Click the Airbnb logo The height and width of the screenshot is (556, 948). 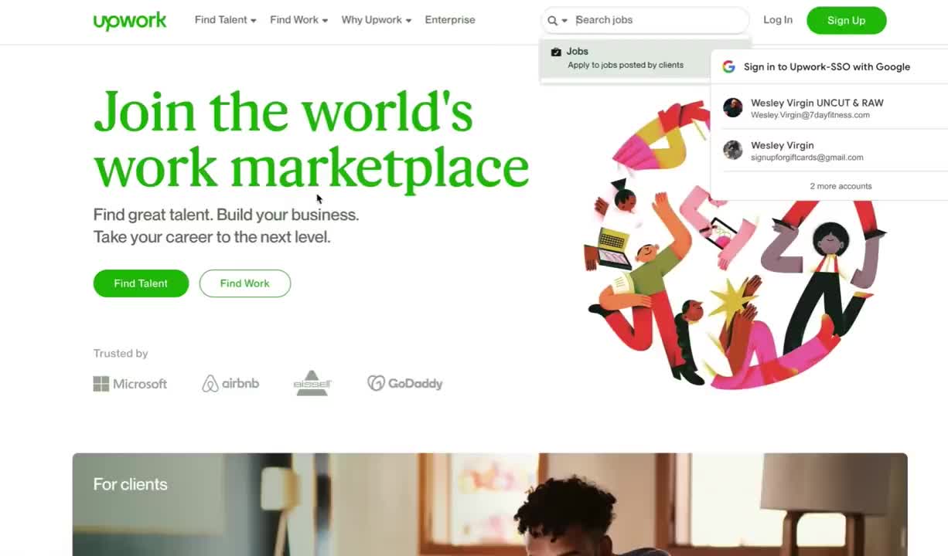tap(230, 384)
